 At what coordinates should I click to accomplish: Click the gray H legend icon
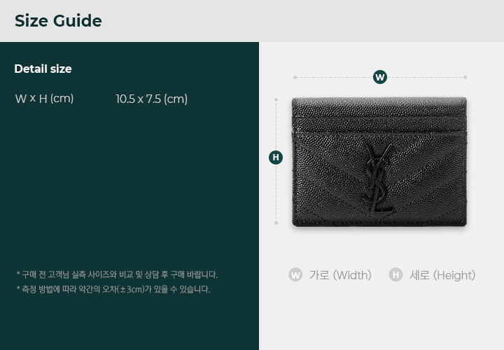click(x=395, y=275)
